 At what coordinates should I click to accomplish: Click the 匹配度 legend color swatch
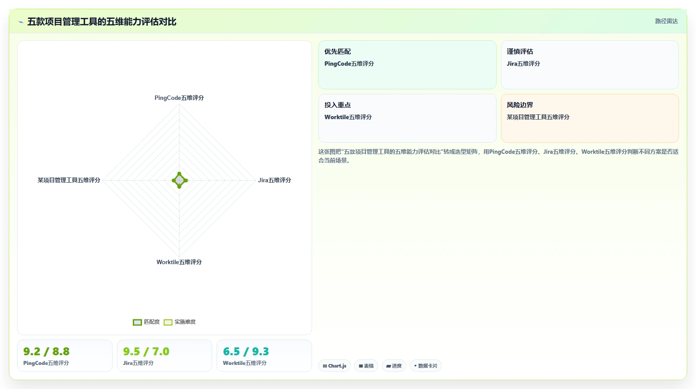(137, 322)
